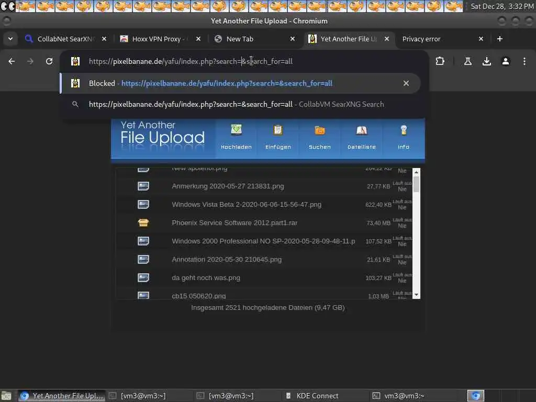Open the Dateiliste file list icon
536x402 pixels.
pos(361,130)
